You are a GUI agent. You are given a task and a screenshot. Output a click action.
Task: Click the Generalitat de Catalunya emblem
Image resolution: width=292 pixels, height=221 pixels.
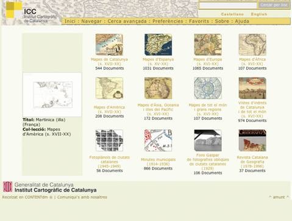(7, 187)
